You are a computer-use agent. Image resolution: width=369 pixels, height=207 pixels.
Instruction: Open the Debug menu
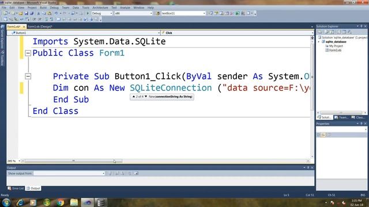pos(54,7)
